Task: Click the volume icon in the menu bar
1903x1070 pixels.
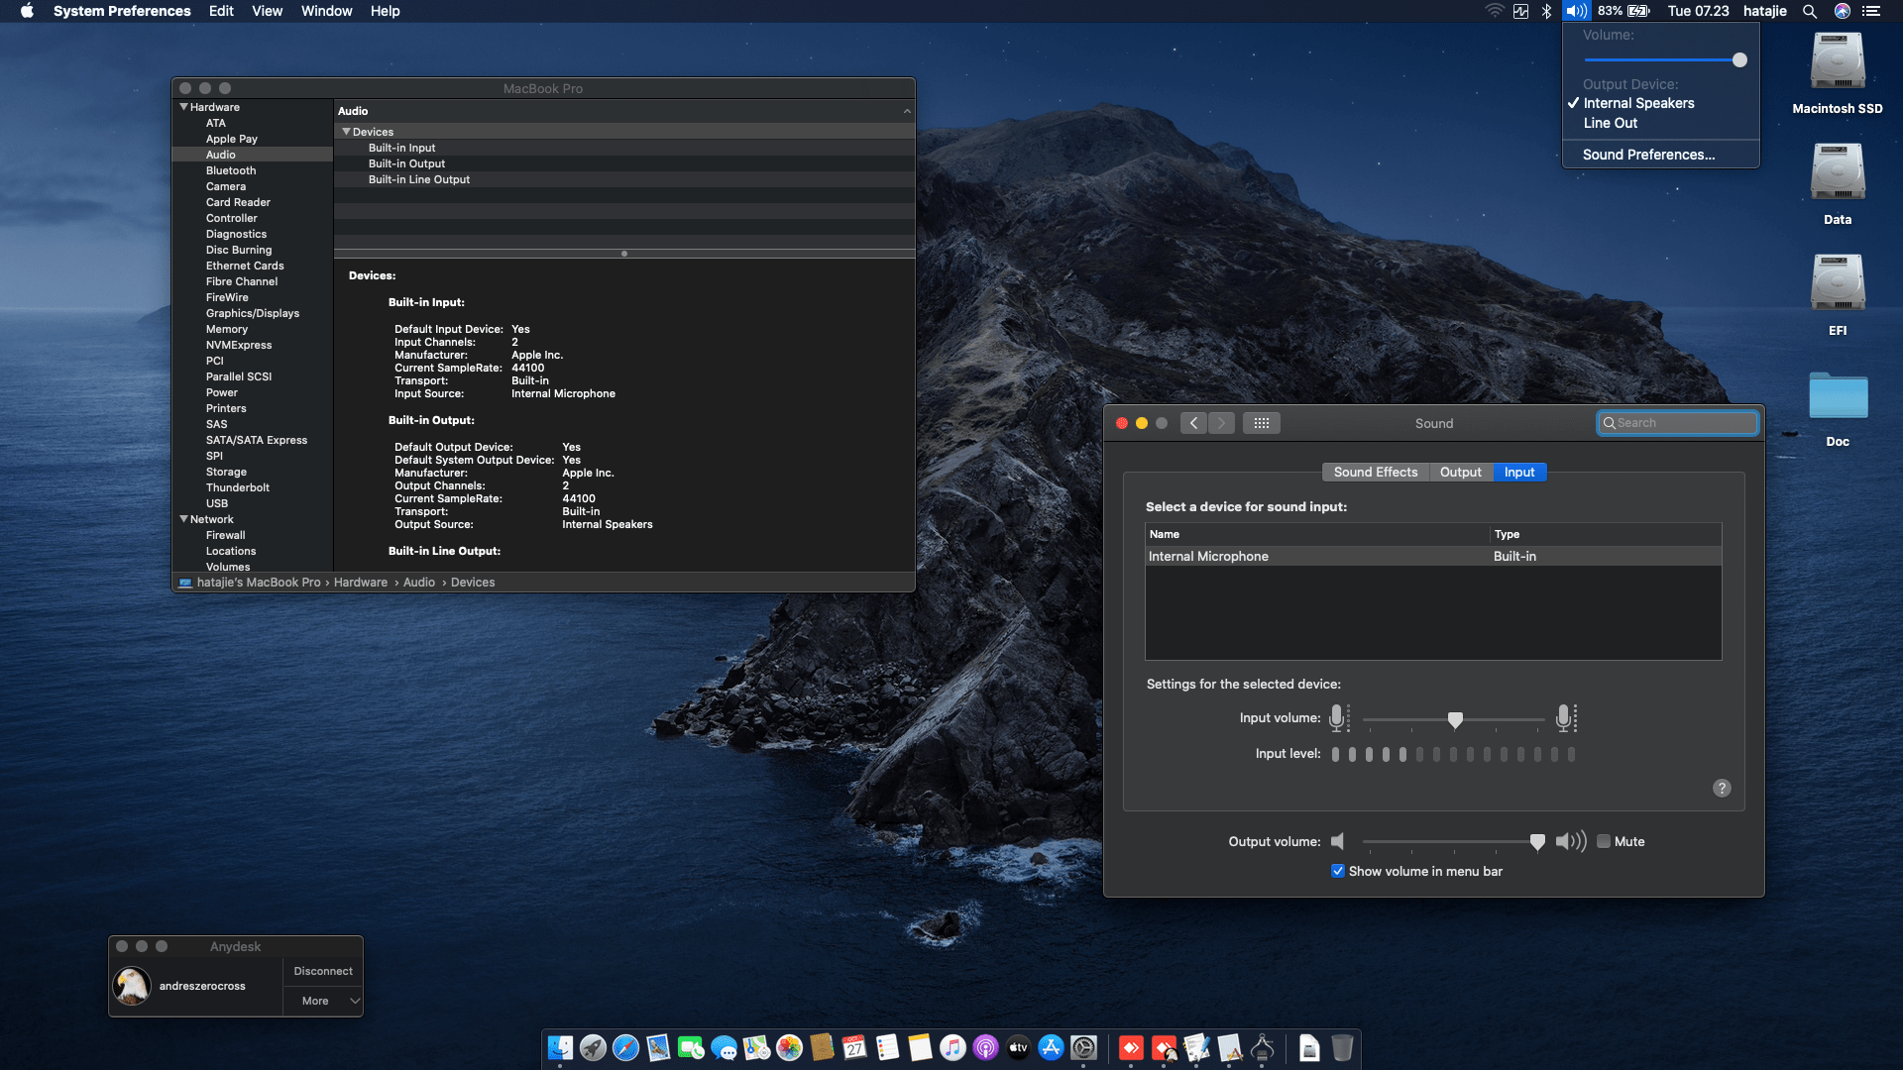Action: click(1573, 11)
